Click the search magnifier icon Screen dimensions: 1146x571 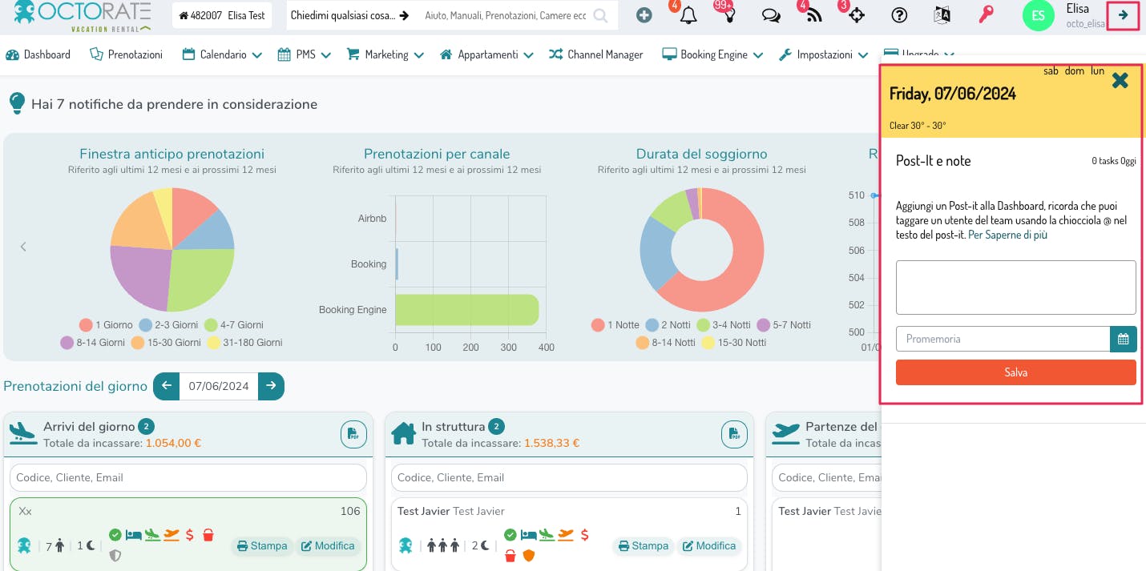click(x=599, y=15)
